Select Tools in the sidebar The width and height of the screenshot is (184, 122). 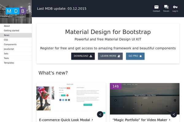(16, 58)
